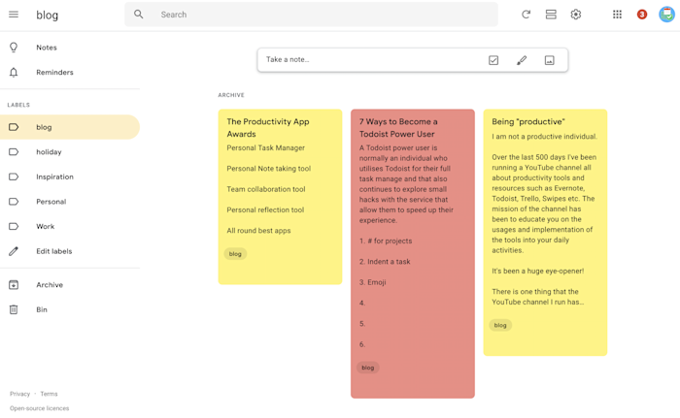Create a new list with checkbox icon
Viewport: 680px width, 418px height.
pos(493,60)
